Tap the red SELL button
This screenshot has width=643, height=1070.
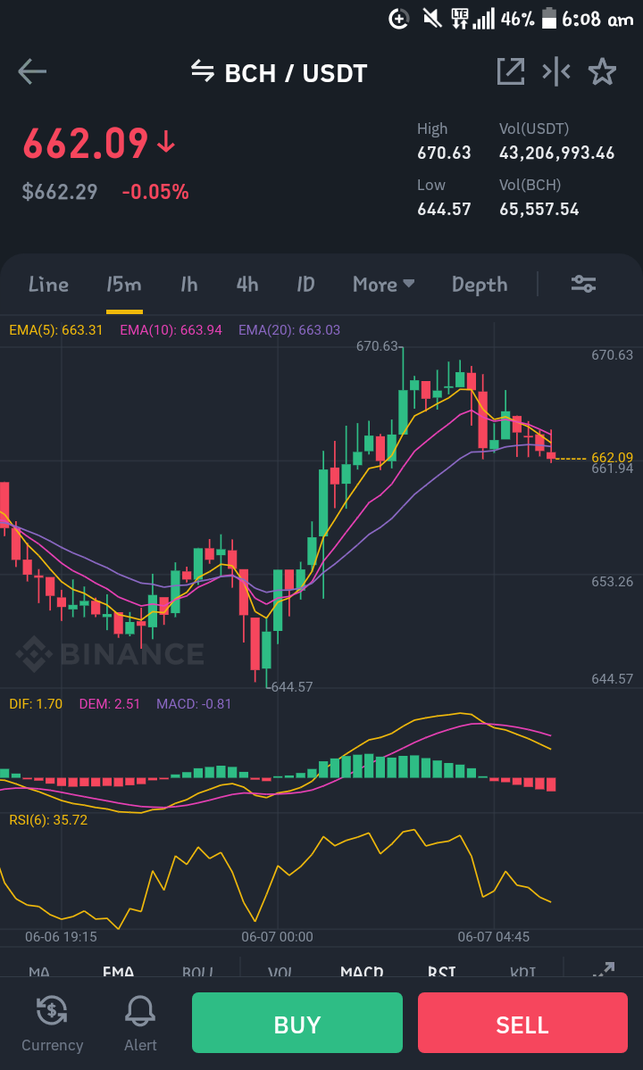522,1023
